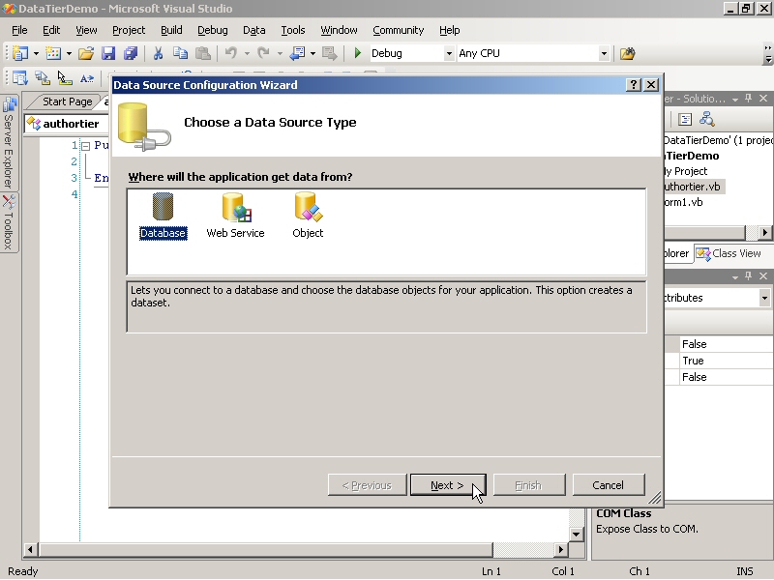The height and width of the screenshot is (580, 774).
Task: Open the Properties object selector dropdown
Action: pyautogui.click(x=764, y=298)
